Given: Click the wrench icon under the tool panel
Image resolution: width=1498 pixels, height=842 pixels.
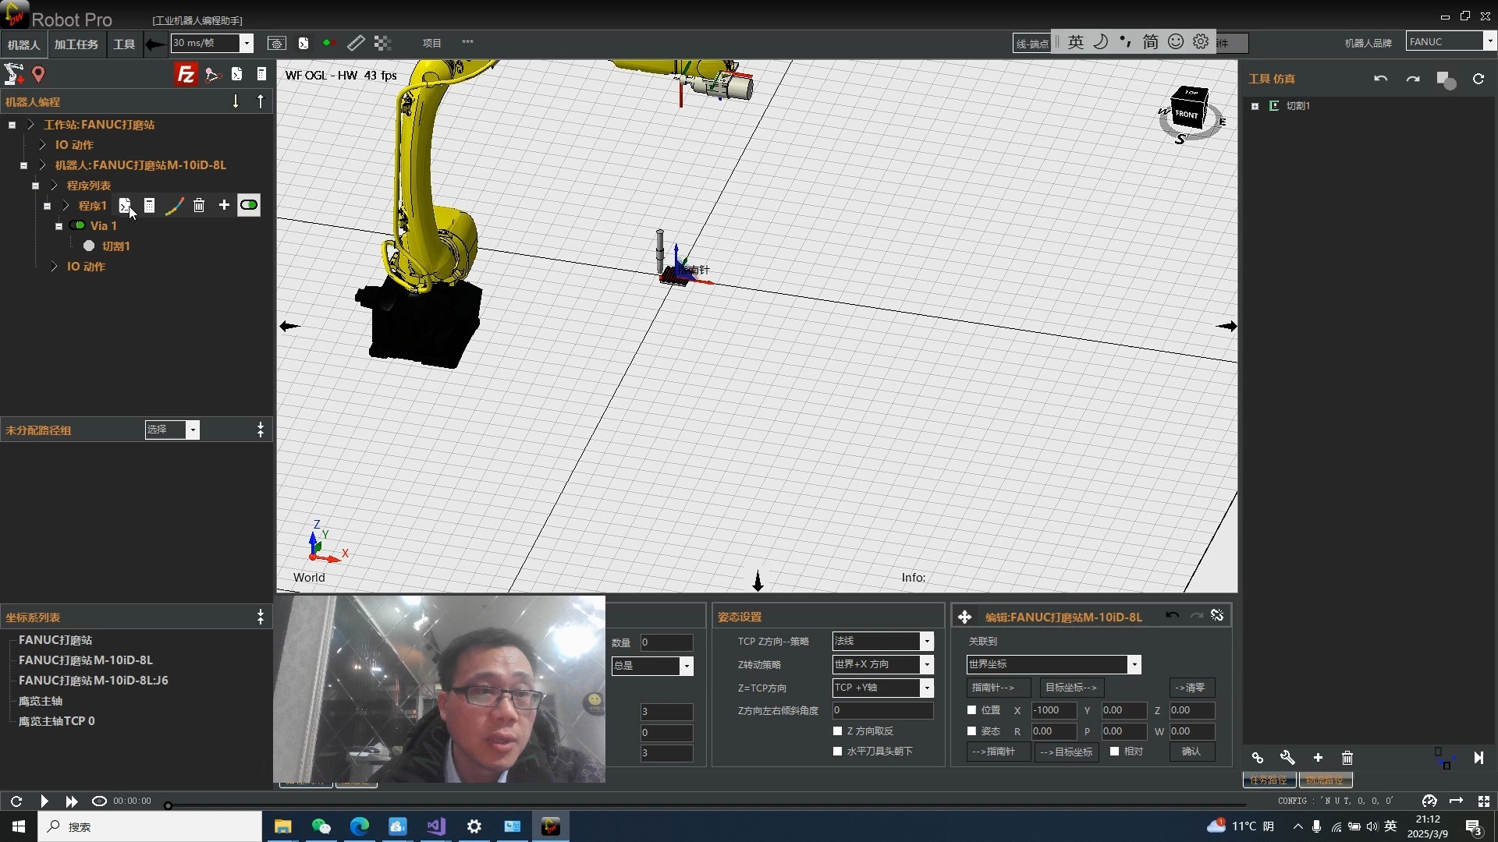Looking at the screenshot, I should [x=1287, y=758].
